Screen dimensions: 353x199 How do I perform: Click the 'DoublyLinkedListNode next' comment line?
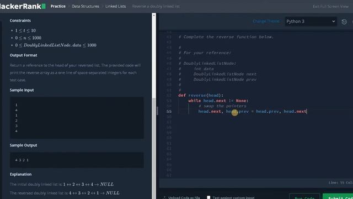click(224, 74)
